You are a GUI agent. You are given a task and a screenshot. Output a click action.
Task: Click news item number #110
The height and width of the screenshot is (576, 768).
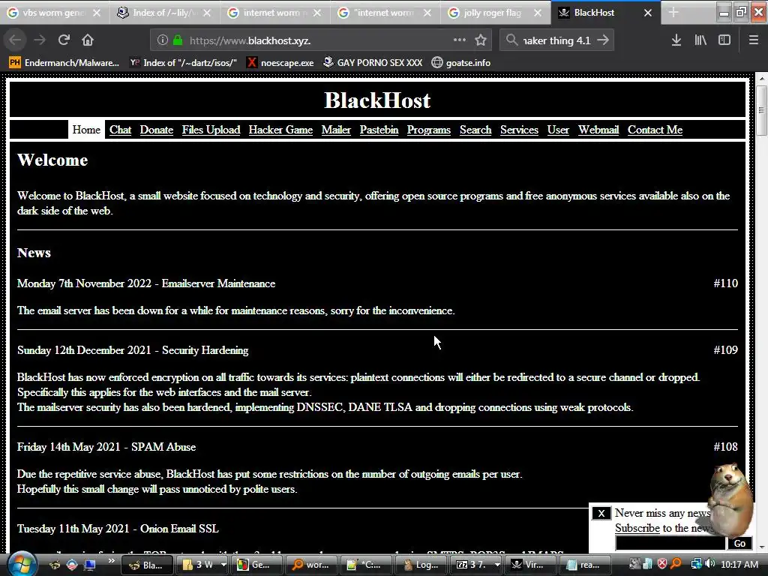tap(725, 283)
